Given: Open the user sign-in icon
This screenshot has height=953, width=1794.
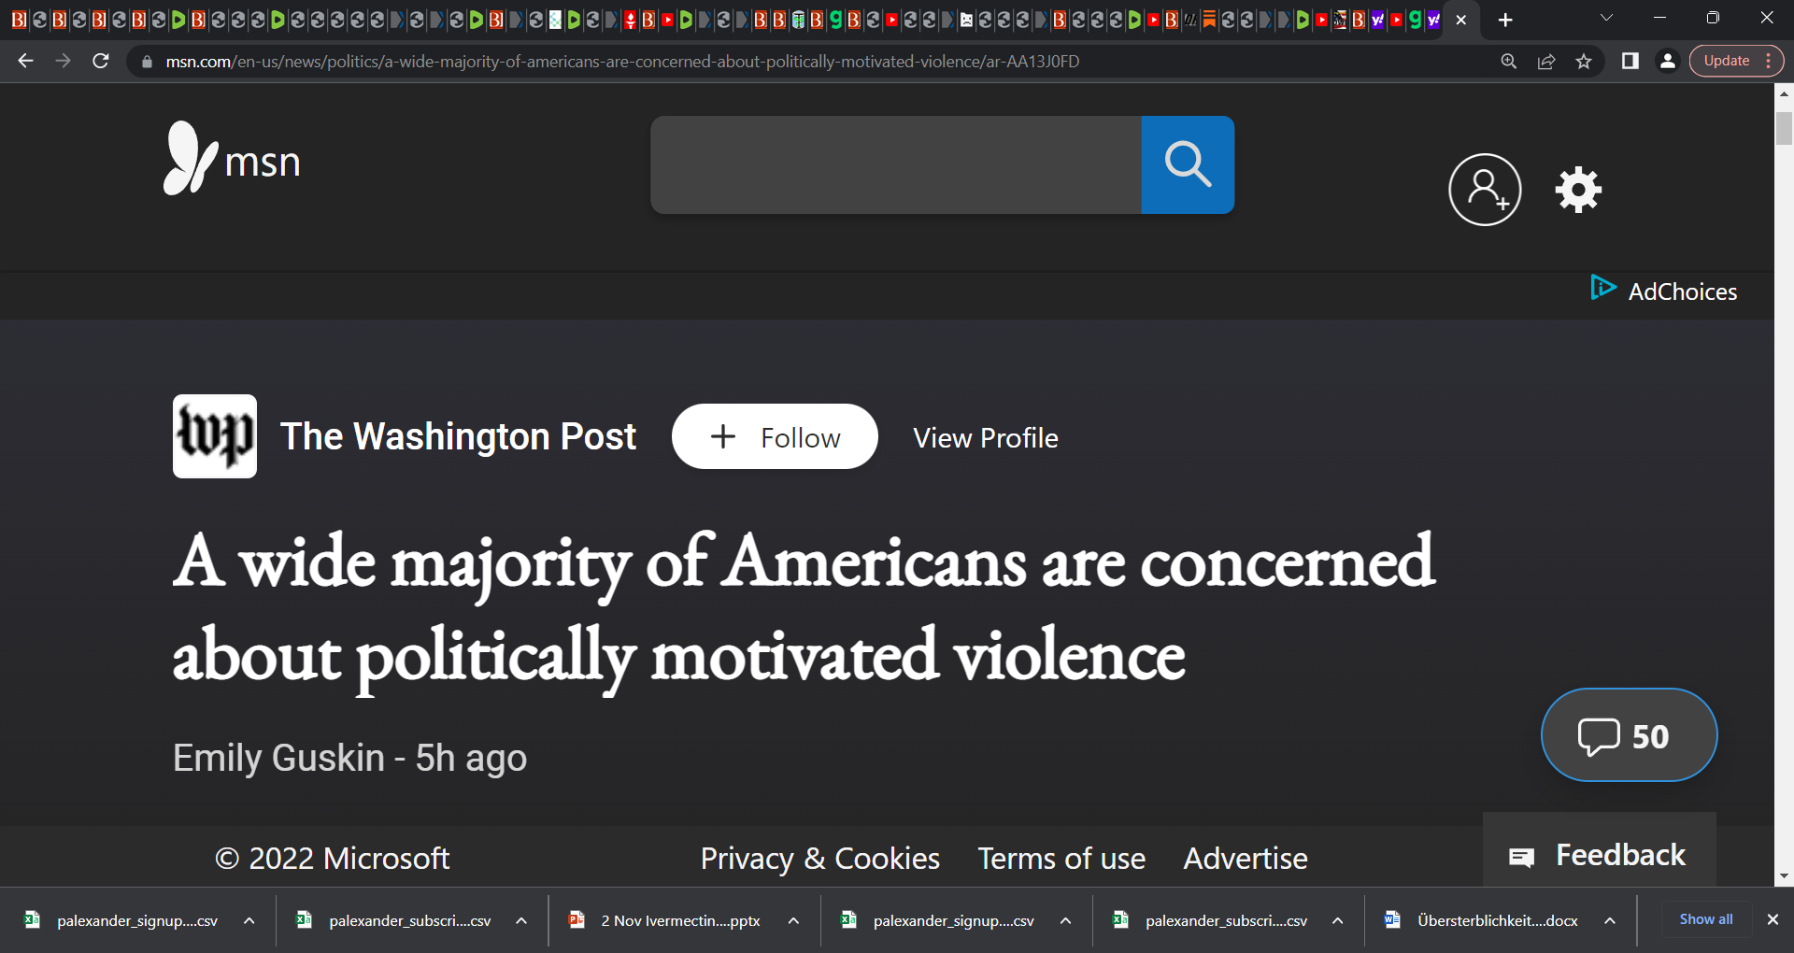Looking at the screenshot, I should (x=1485, y=190).
